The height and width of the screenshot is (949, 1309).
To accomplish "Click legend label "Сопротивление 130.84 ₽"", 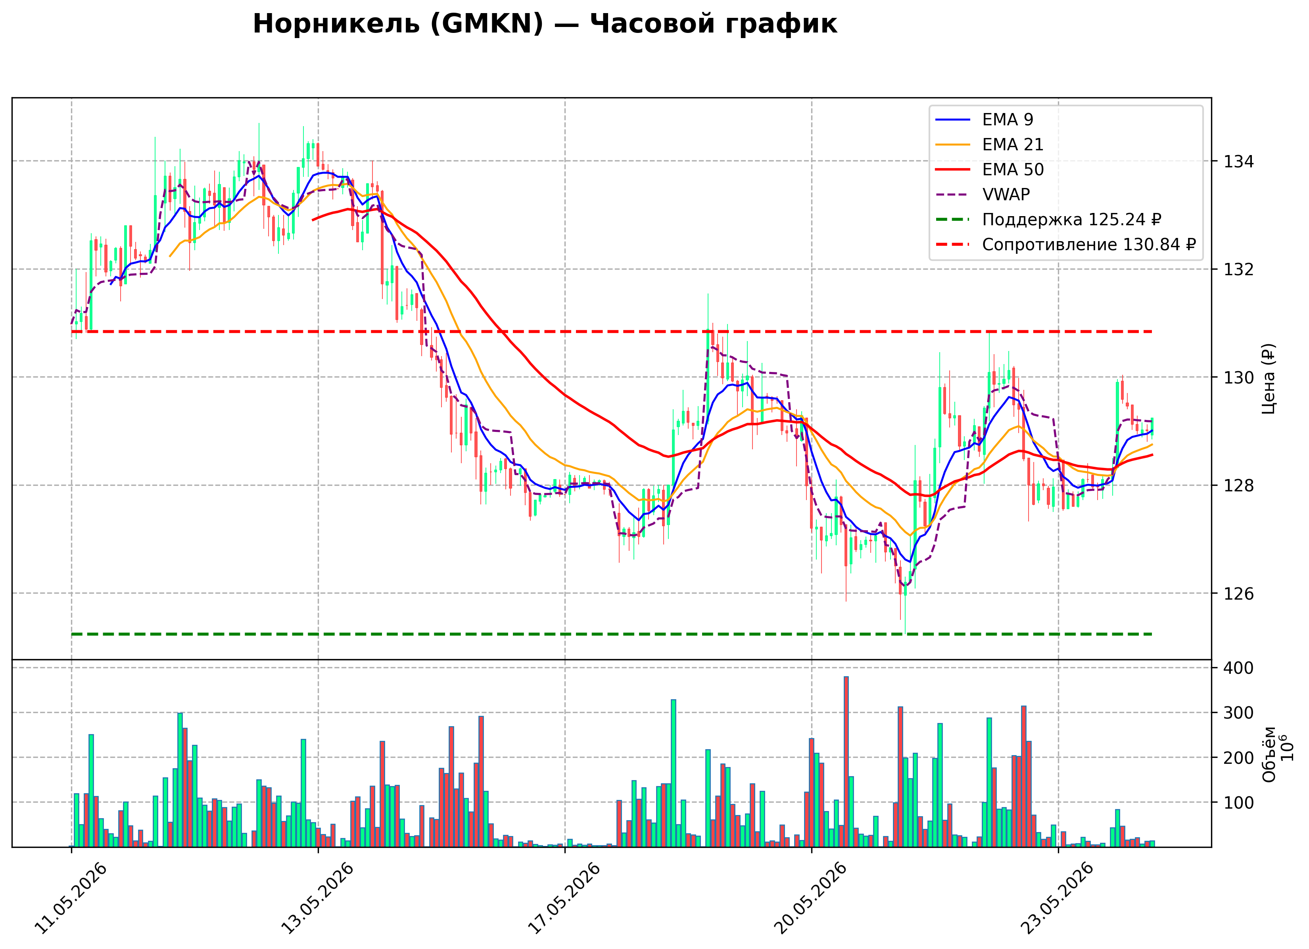I will [1089, 245].
